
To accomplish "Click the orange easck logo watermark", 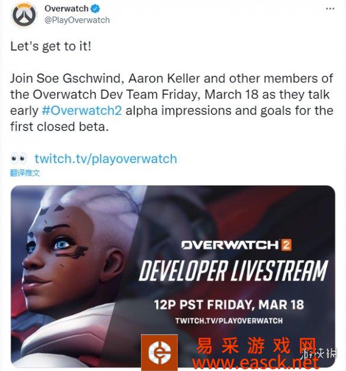I will coord(159,352).
